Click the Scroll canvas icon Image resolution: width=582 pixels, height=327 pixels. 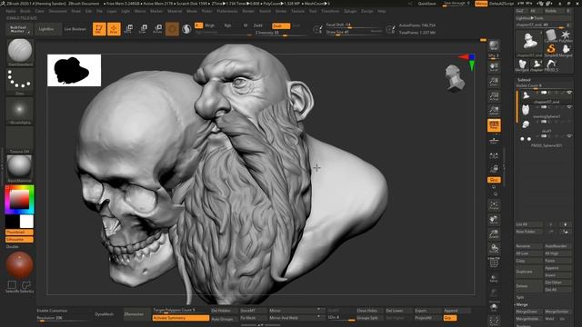(494, 66)
